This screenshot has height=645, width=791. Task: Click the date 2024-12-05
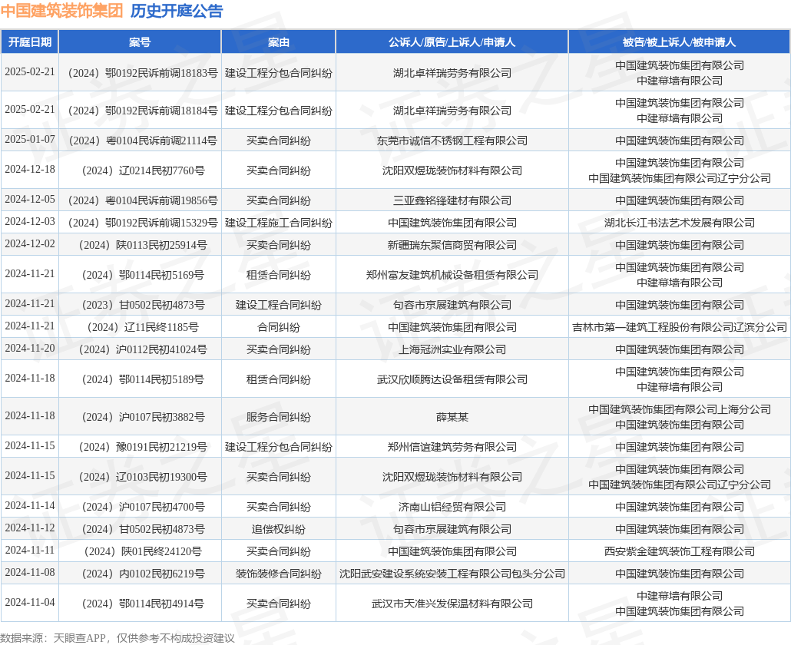point(30,199)
